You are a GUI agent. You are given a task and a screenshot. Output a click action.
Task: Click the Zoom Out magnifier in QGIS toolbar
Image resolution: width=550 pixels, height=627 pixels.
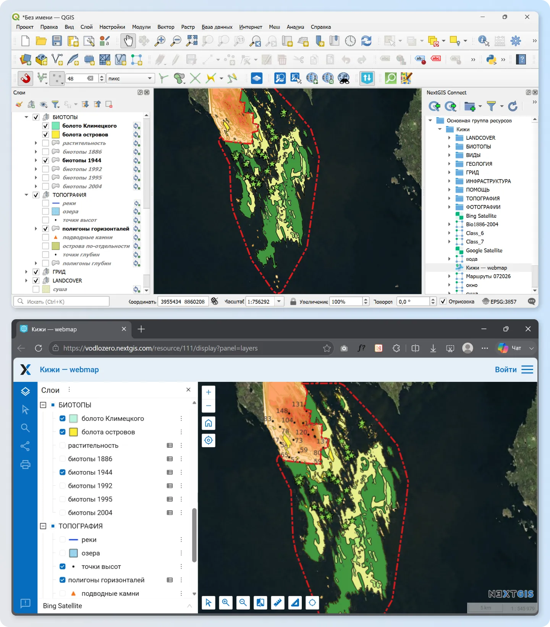click(x=175, y=41)
